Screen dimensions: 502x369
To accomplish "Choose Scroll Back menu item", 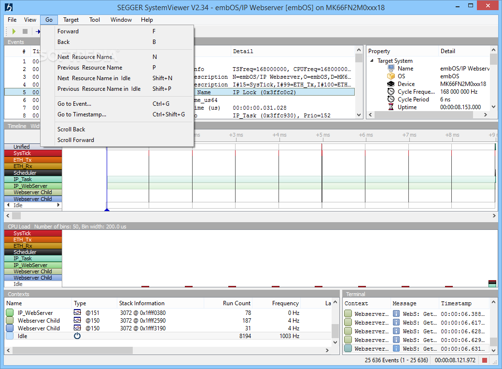I will pyautogui.click(x=117, y=129).
